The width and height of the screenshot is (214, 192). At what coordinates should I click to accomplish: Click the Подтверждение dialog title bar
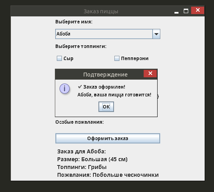tap(99, 74)
